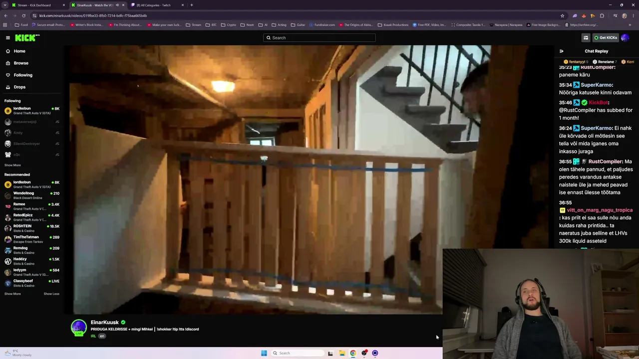Click the KickBot username in chat
The height and width of the screenshot is (359, 639).
pos(599,103)
